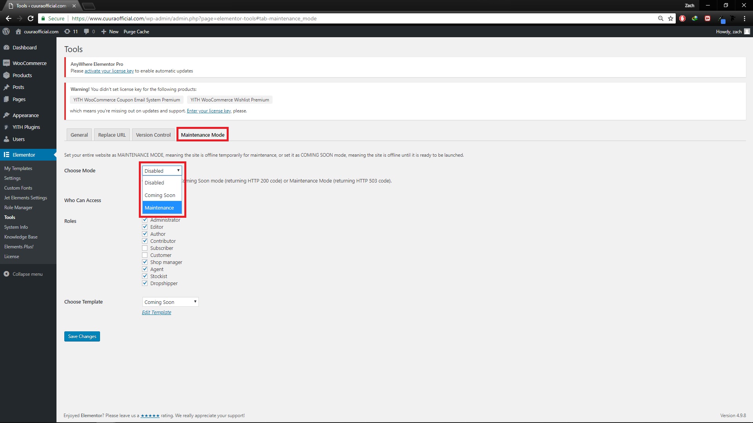753x423 pixels.
Task: Click the home icon beside cuuraofficial.com
Action: (18, 32)
